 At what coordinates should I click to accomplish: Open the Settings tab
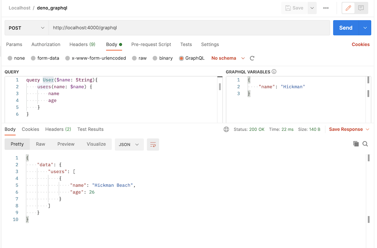(210, 44)
